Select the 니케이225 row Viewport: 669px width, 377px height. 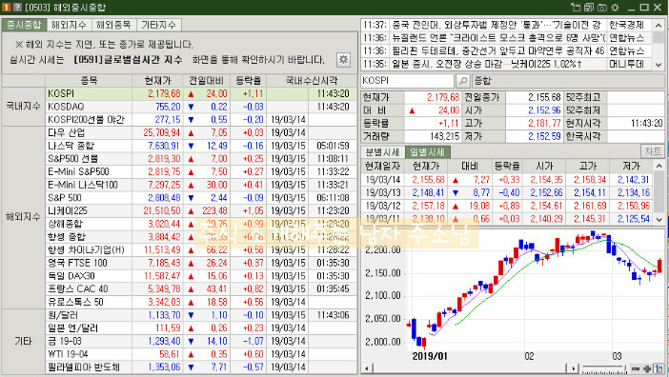click(x=201, y=210)
